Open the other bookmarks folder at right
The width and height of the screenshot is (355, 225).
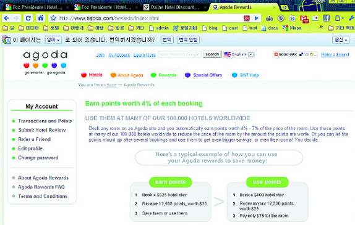point(341,28)
